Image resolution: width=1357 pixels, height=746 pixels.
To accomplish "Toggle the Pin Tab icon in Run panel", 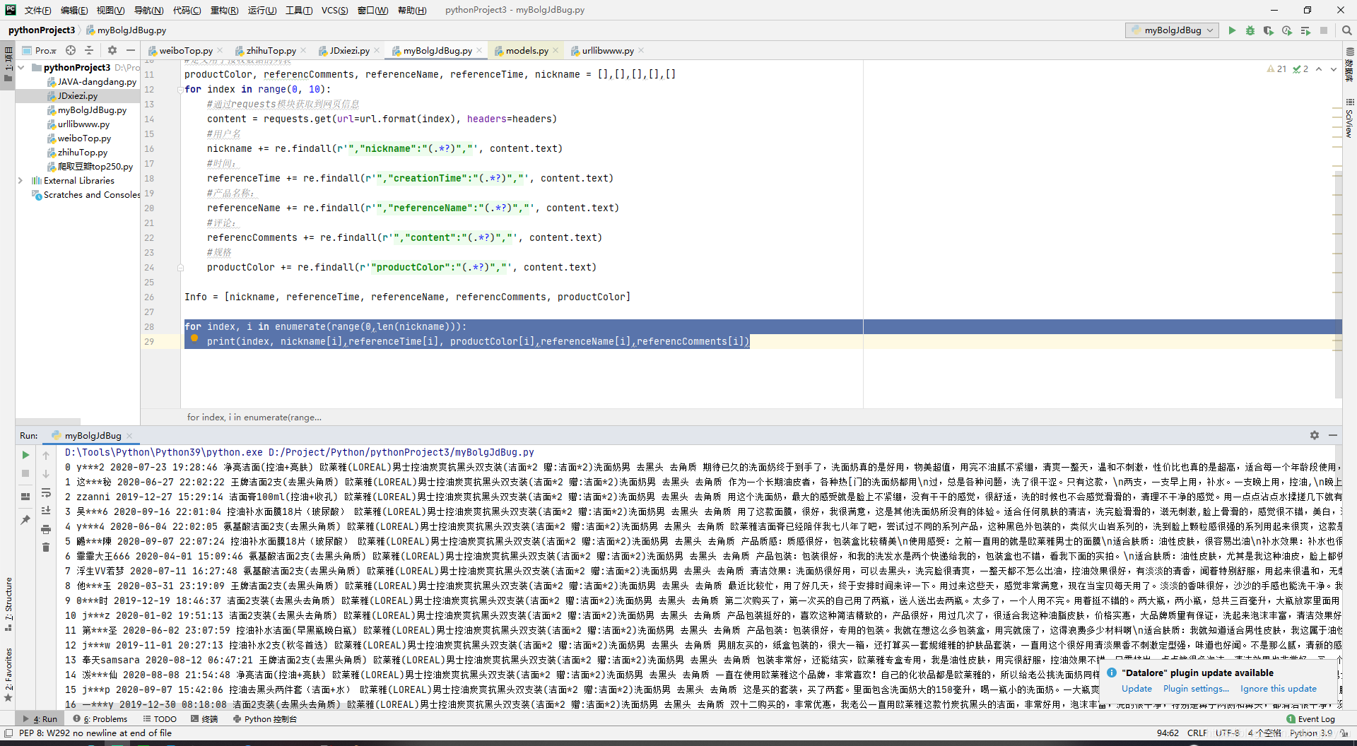I will 25,520.
